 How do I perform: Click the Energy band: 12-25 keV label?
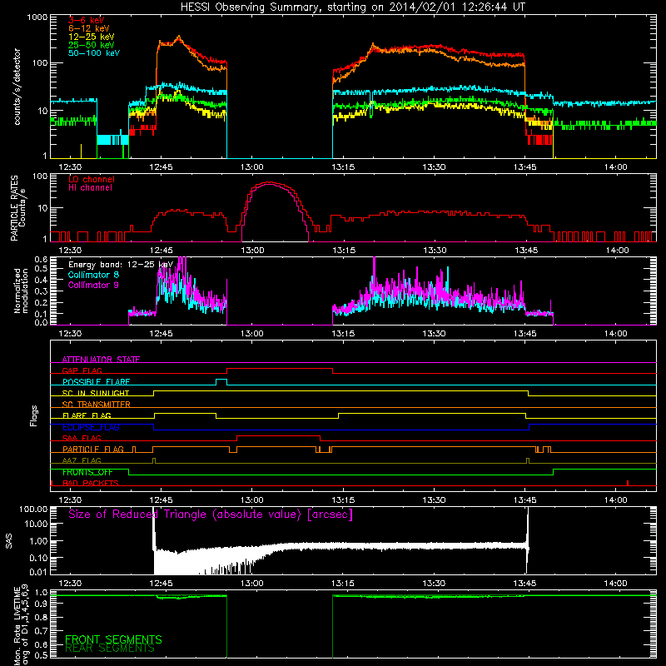[121, 265]
